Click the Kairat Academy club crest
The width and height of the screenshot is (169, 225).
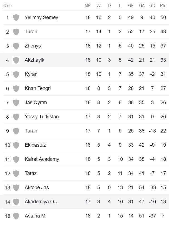point(16,159)
